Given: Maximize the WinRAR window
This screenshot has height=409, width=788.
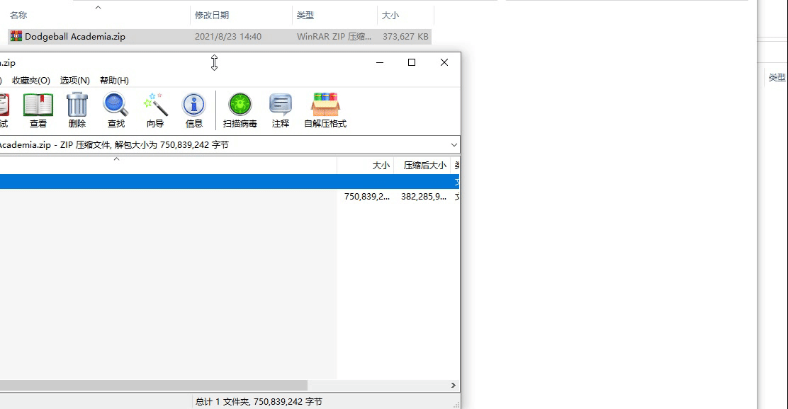Looking at the screenshot, I should pos(412,62).
